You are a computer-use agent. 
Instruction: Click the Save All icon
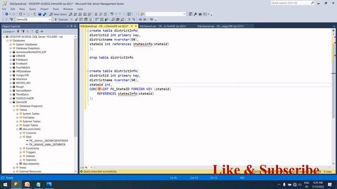pos(44,14)
